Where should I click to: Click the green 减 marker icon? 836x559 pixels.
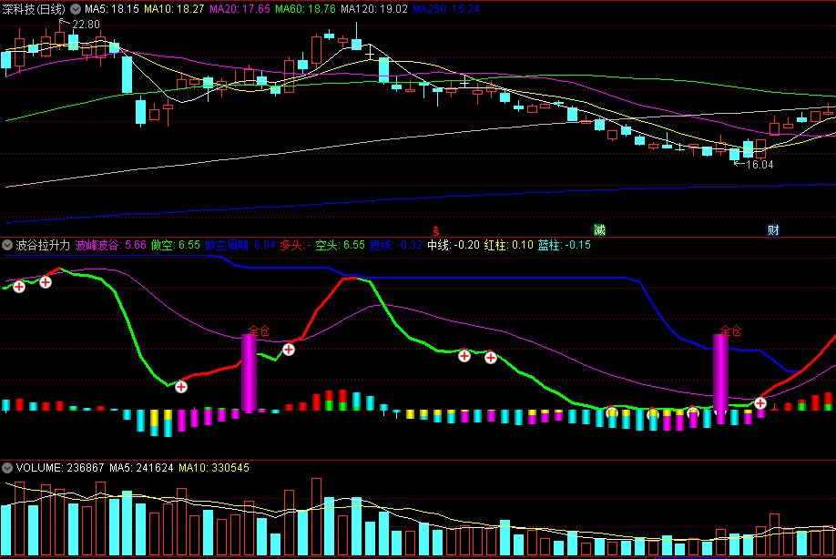coord(600,230)
